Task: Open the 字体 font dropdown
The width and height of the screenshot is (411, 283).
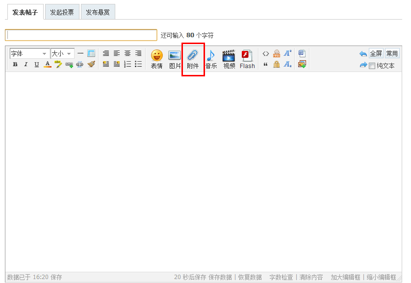Action: (29, 53)
